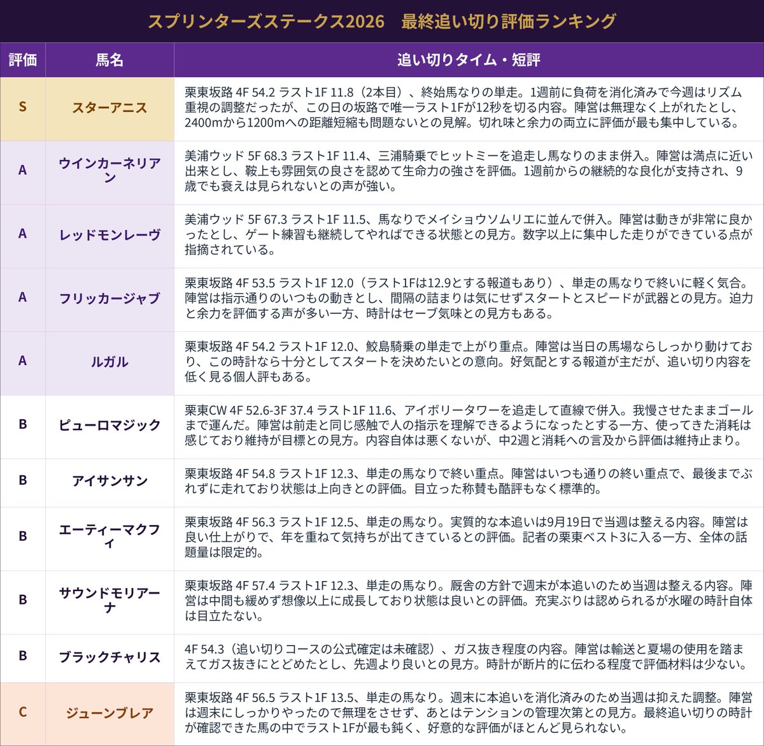Select the horse name サウンドモリアーナ
This screenshot has height=746, width=764.
click(110, 601)
